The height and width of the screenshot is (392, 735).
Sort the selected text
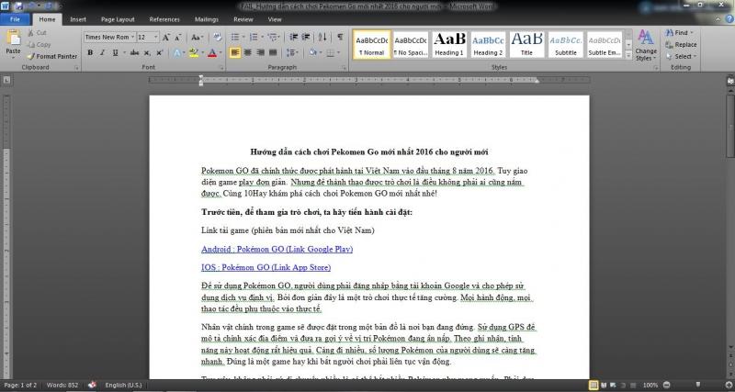[x=322, y=37]
